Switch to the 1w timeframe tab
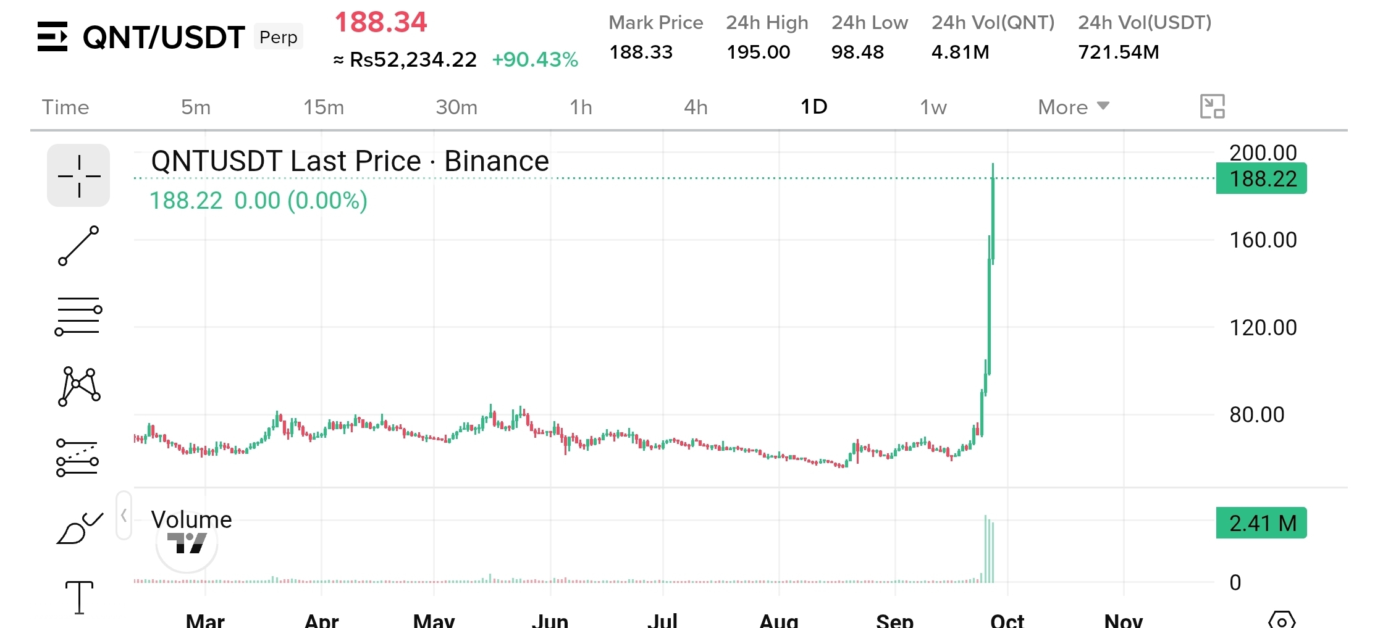The image size is (1375, 628). [x=933, y=107]
